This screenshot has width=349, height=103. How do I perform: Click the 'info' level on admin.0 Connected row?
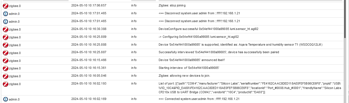[x=134, y=99]
